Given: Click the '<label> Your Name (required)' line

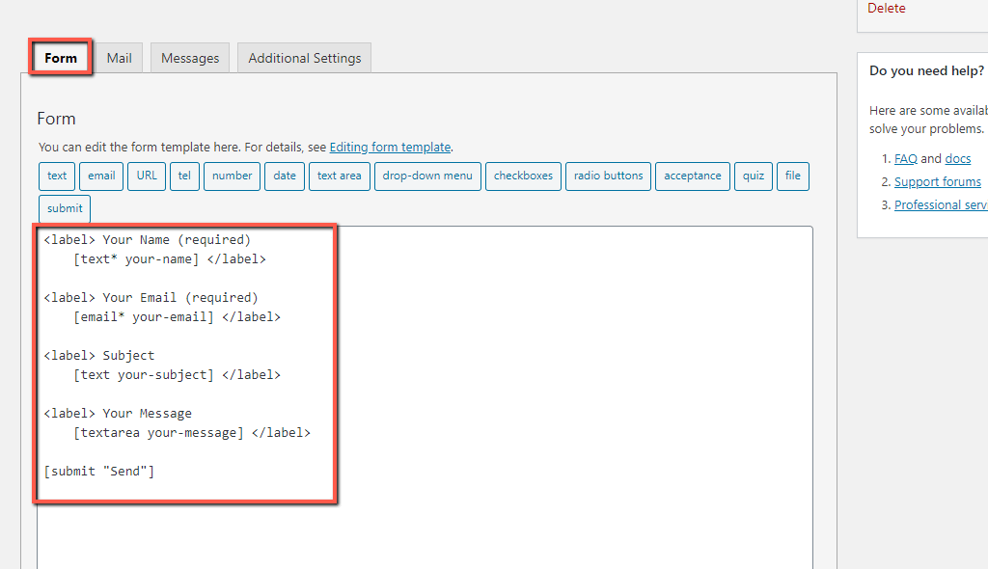Looking at the screenshot, I should point(148,240).
